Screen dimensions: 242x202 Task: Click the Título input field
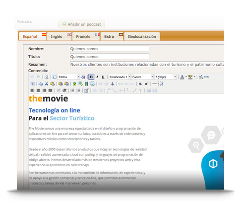pyautogui.click(x=110, y=57)
